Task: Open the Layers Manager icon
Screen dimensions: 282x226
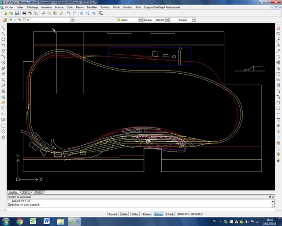Action: 5,20
